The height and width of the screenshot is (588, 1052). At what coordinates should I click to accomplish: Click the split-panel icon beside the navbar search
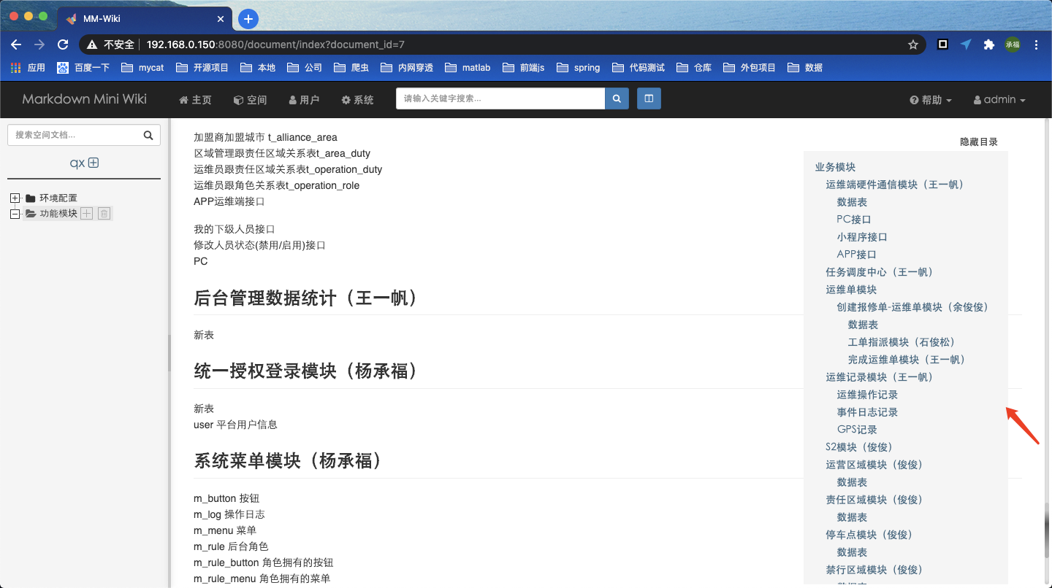(x=649, y=98)
